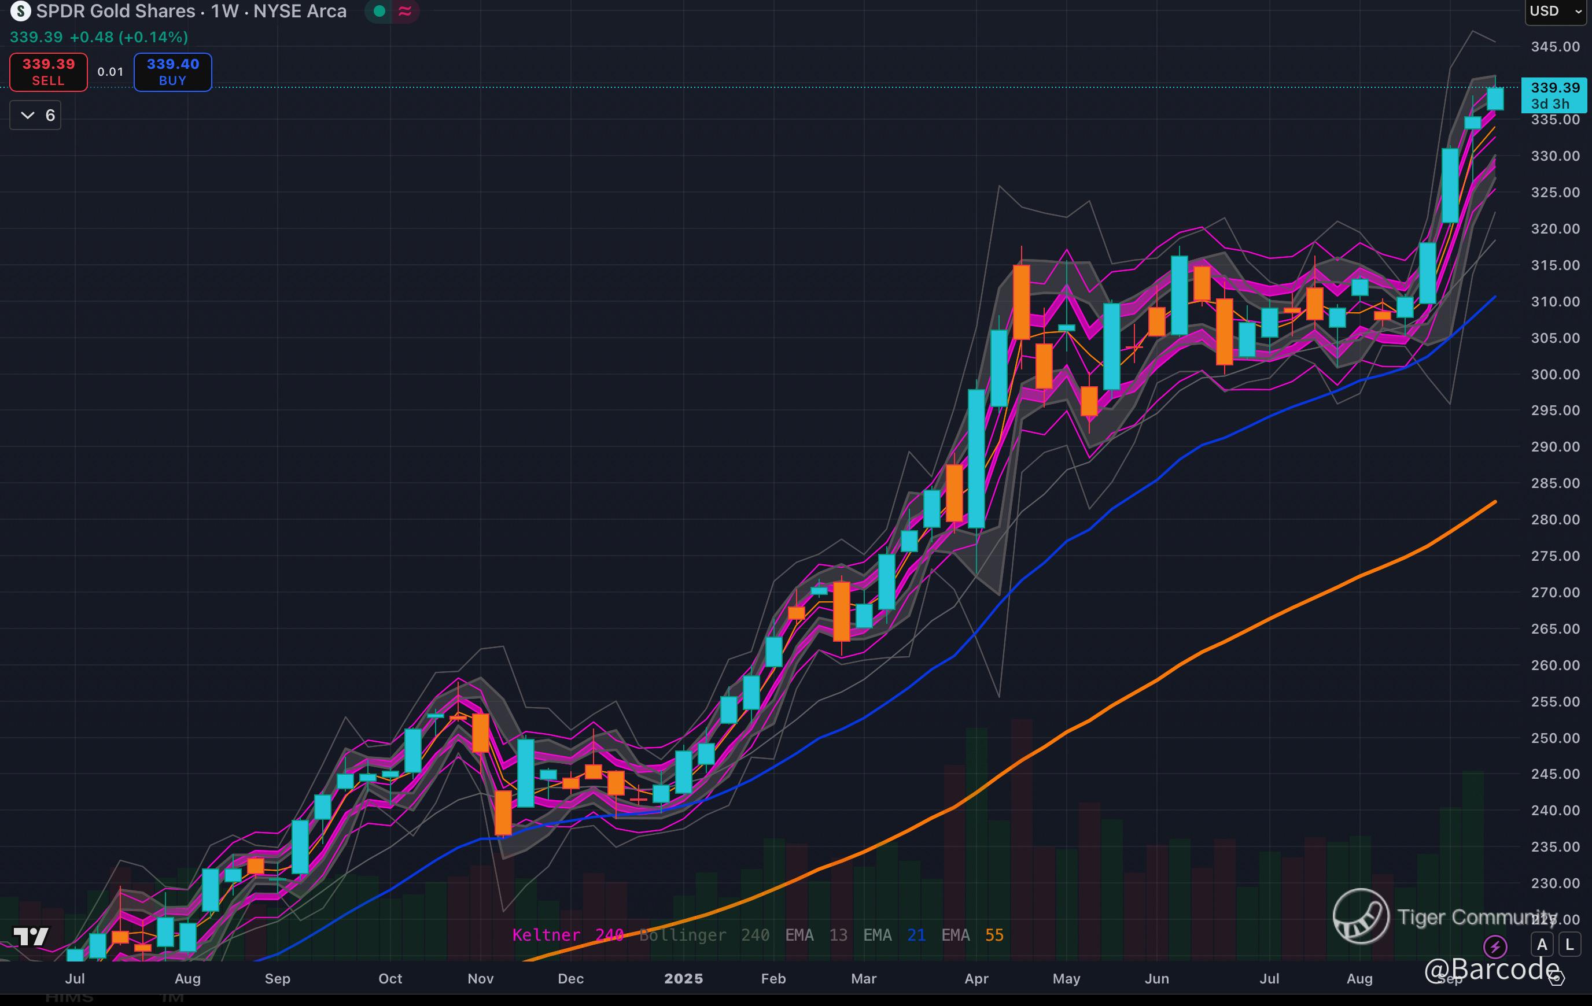Open the USD currency dropdown
This screenshot has width=1592, height=1006.
[x=1554, y=11]
